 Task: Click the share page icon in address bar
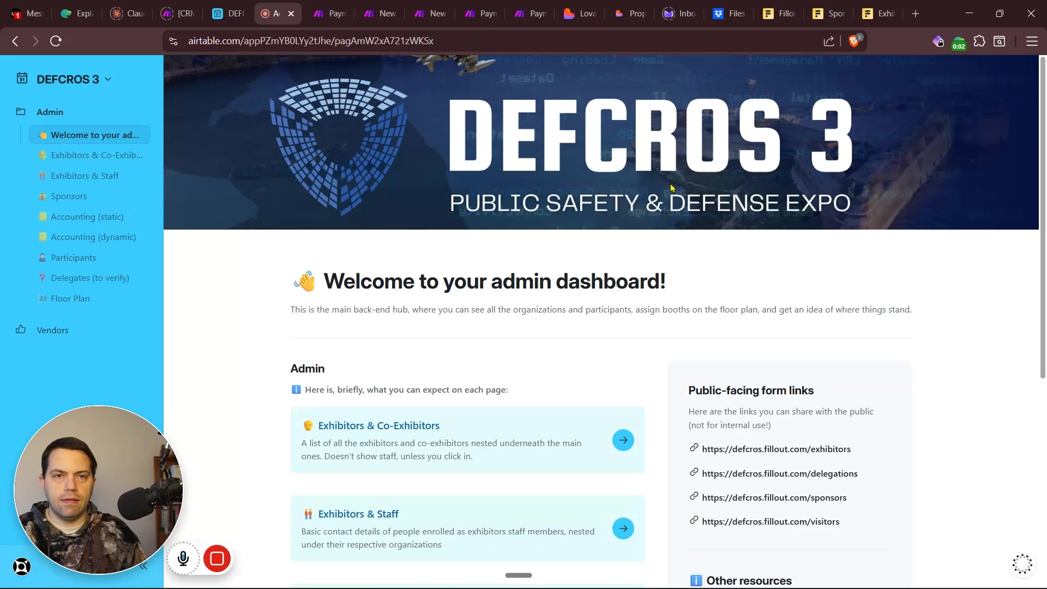coord(828,41)
